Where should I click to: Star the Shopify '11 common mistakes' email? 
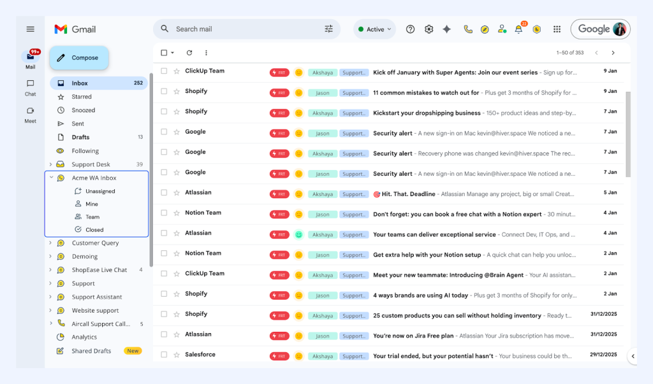point(177,92)
